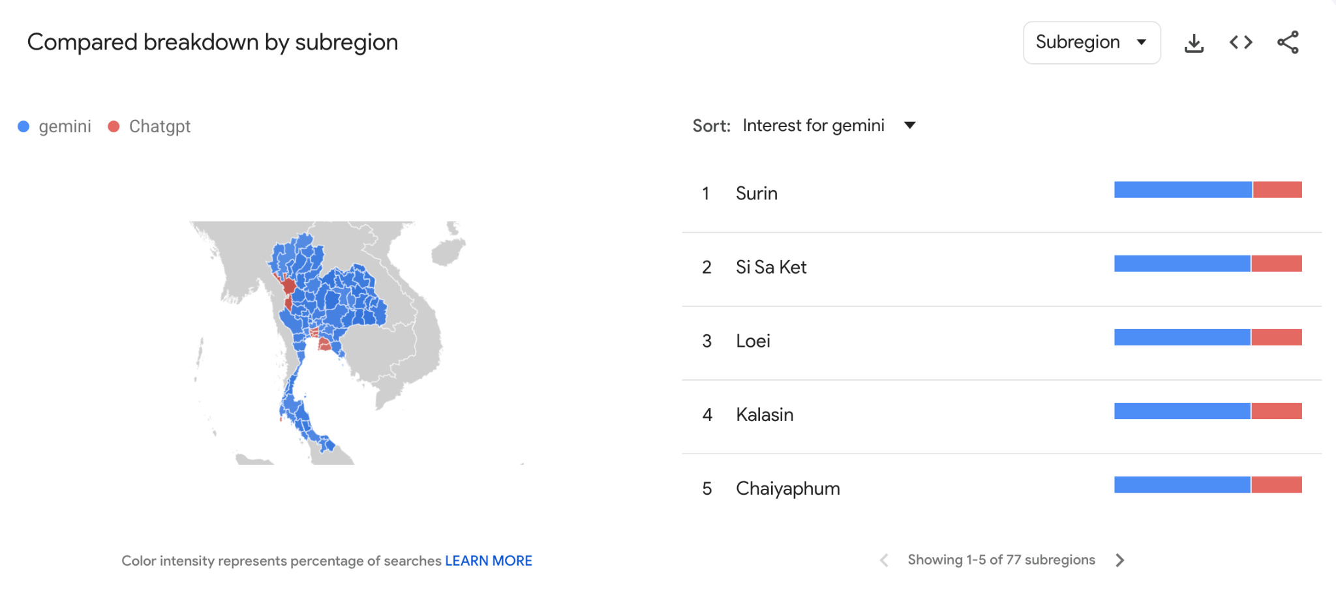Select the Loei subregion entry
Image resolution: width=1336 pixels, height=597 pixels.
tap(751, 340)
